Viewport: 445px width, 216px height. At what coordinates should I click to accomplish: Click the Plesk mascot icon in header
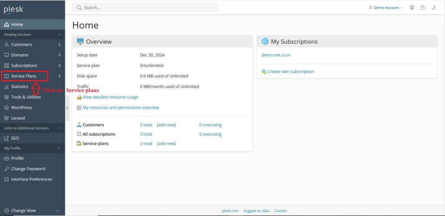coord(412,8)
